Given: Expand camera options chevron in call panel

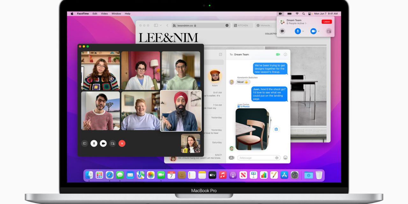Looking at the screenshot, I should point(319,31).
